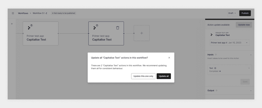
Task: Click the Update all button
Action: point(164,76)
